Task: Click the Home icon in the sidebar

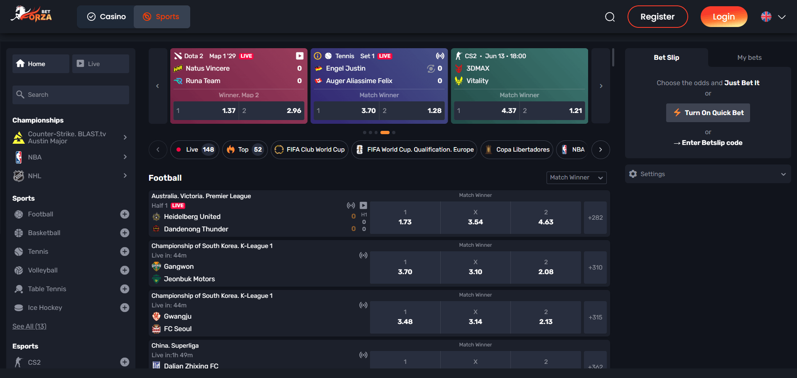Action: (20, 63)
